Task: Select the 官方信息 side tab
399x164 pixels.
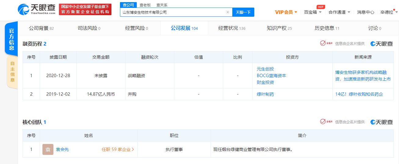Action: click(x=11, y=39)
